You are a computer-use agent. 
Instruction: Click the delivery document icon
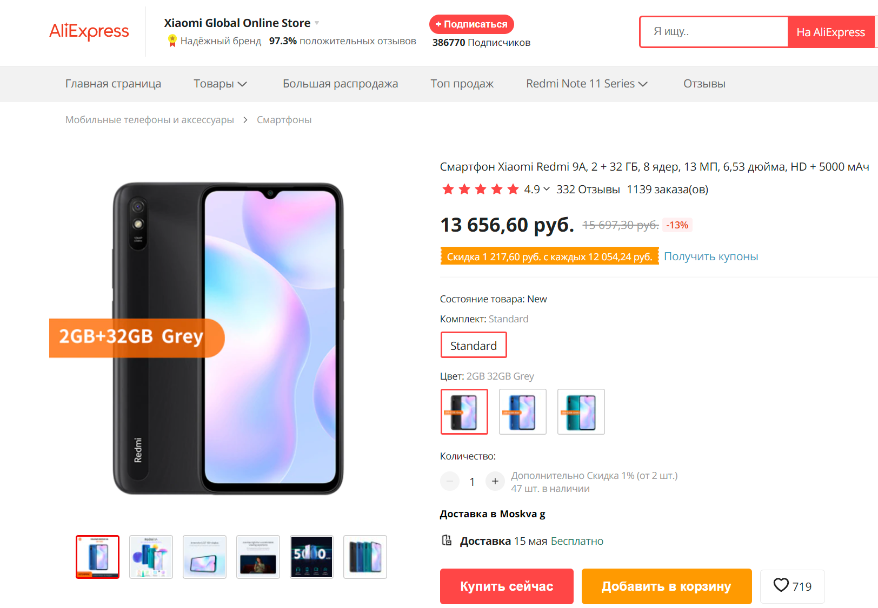[447, 541]
